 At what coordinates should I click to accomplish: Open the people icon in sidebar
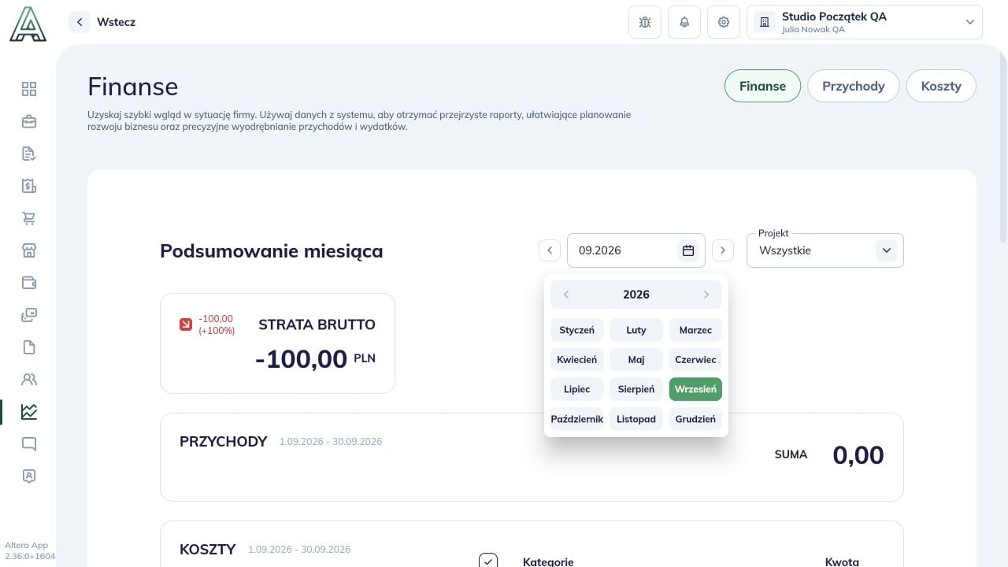[x=29, y=380]
